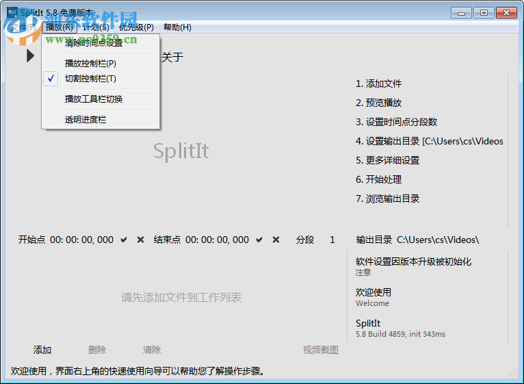
Task: Click the 开始点 label
Action: click(31, 240)
